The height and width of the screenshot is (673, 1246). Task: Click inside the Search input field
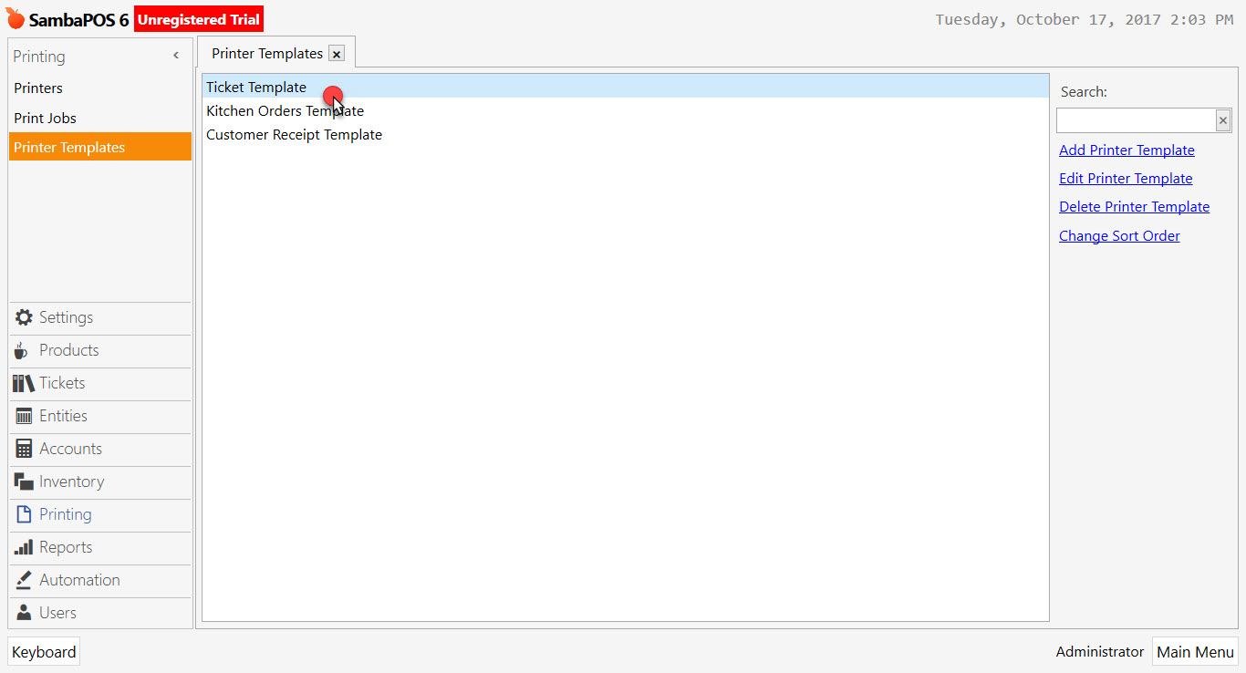point(1136,119)
